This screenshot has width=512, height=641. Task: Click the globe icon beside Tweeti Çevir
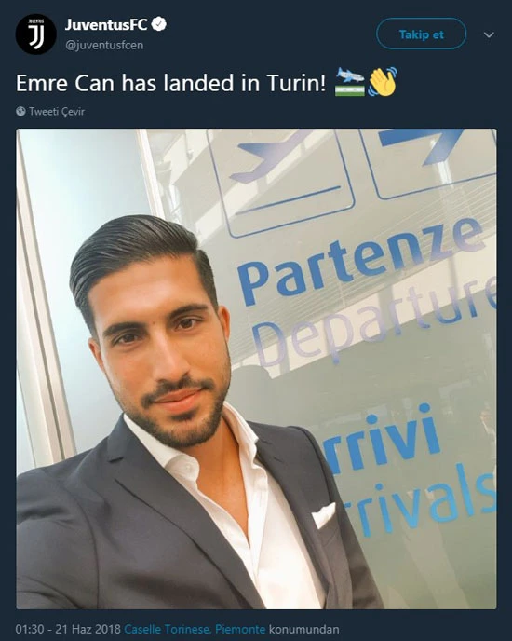20,111
